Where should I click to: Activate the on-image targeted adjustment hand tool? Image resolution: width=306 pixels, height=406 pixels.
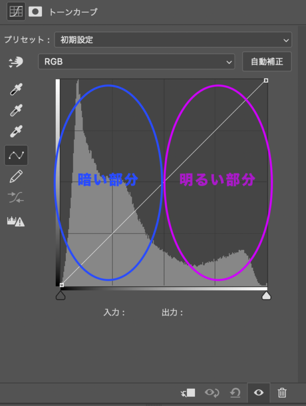click(16, 62)
